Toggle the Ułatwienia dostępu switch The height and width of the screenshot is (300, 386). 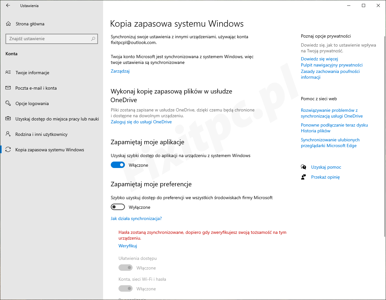125,268
